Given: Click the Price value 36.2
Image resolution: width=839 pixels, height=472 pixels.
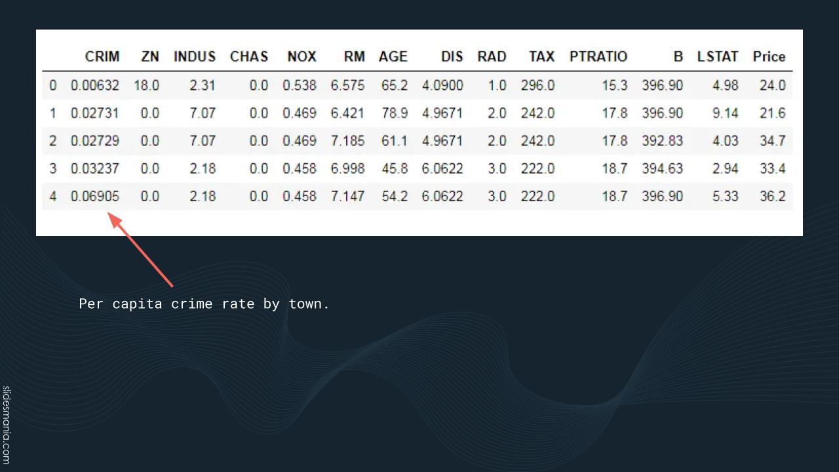Looking at the screenshot, I should click(x=772, y=196).
